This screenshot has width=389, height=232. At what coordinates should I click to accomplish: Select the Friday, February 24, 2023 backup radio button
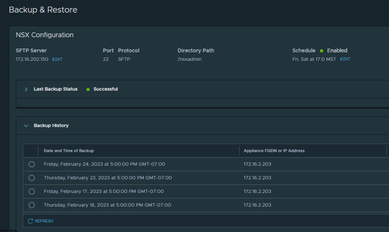[32, 164]
